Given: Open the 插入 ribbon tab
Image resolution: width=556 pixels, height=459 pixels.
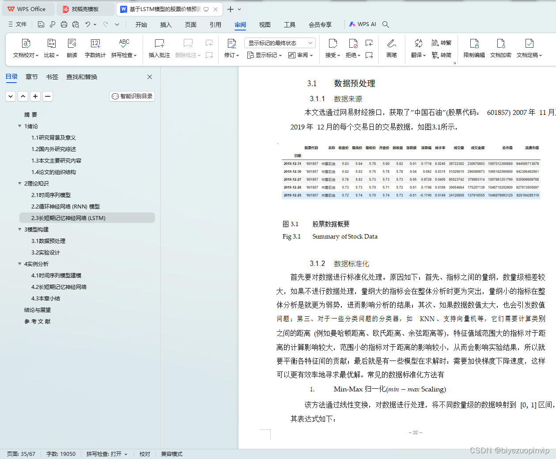Looking at the screenshot, I should 166,24.
